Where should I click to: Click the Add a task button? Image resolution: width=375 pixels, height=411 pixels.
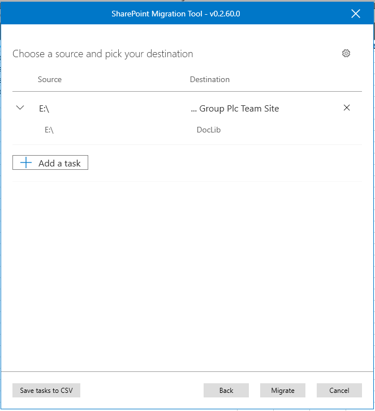tap(50, 162)
